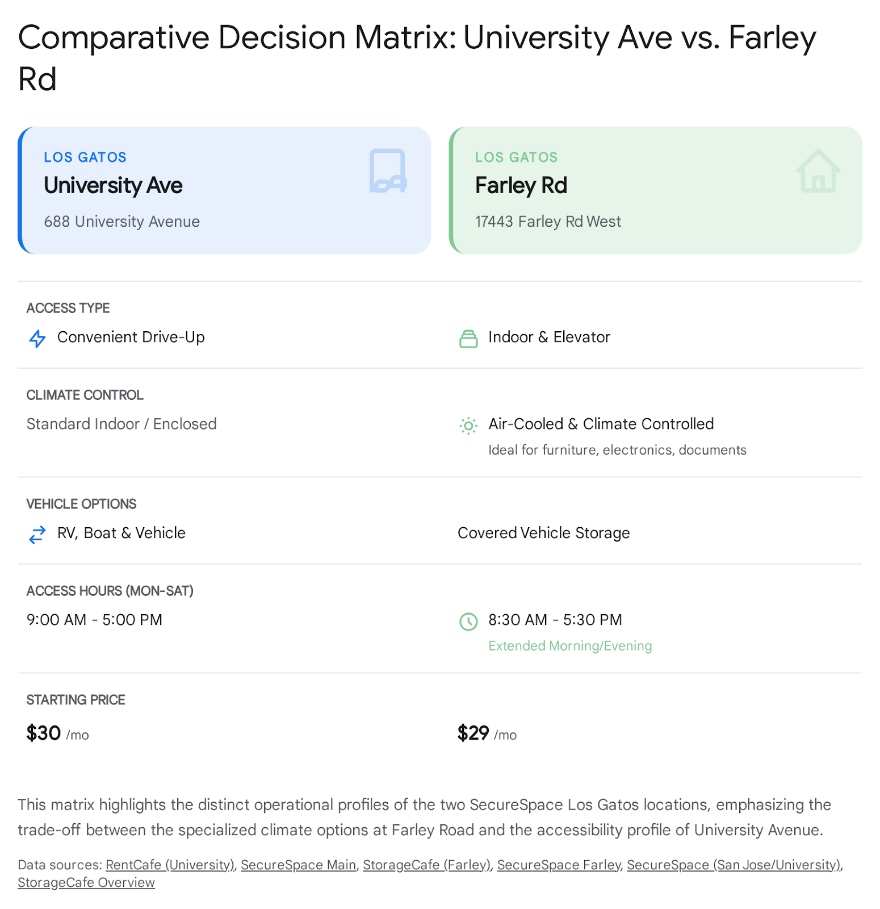Click the vehicle icon on University Ave card

[388, 171]
